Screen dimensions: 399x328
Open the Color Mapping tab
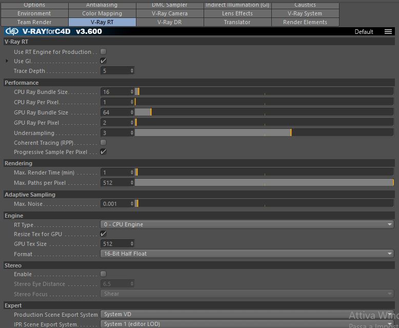tap(102, 13)
